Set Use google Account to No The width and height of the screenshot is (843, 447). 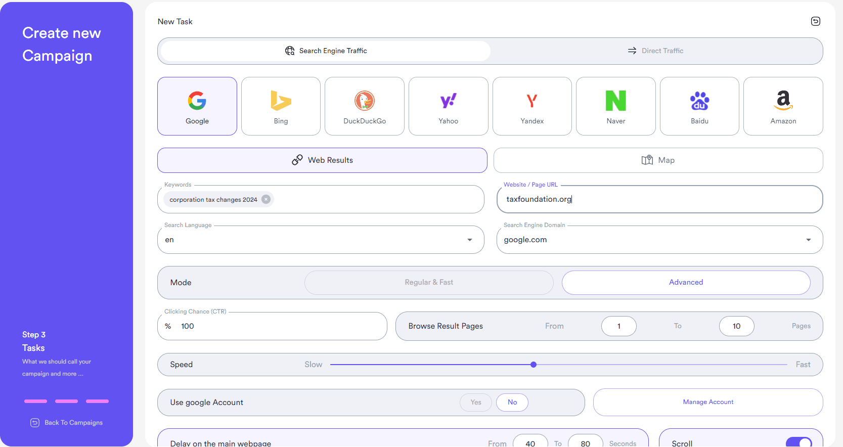tap(512, 403)
